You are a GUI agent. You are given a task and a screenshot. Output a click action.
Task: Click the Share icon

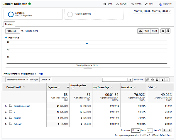click(133, 4)
